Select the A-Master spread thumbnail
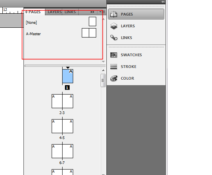Screen dimensions: 212x175 pos(89,33)
